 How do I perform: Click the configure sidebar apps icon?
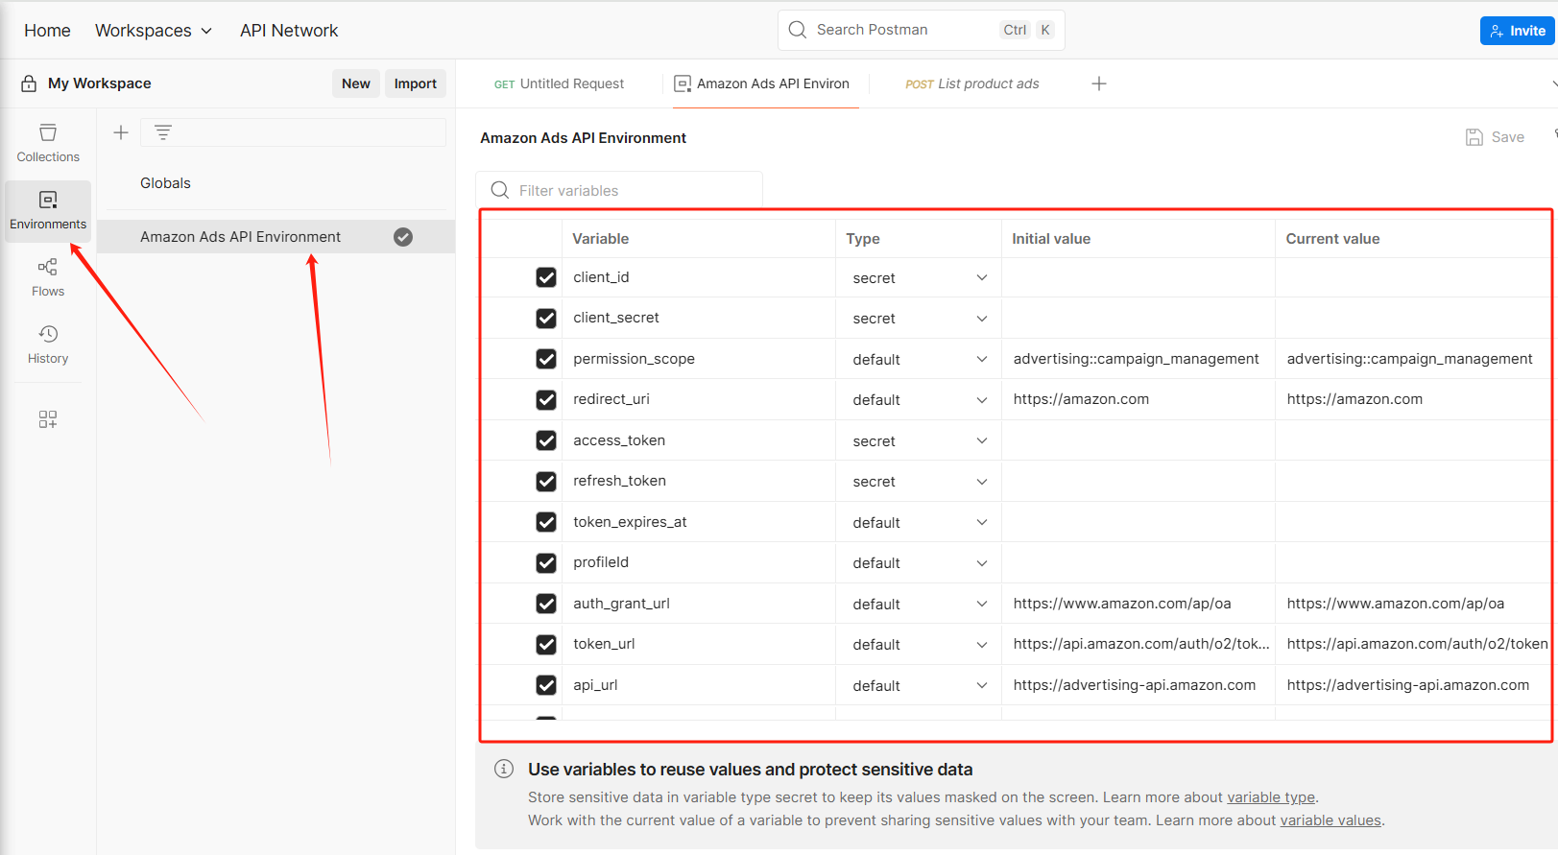tap(48, 419)
